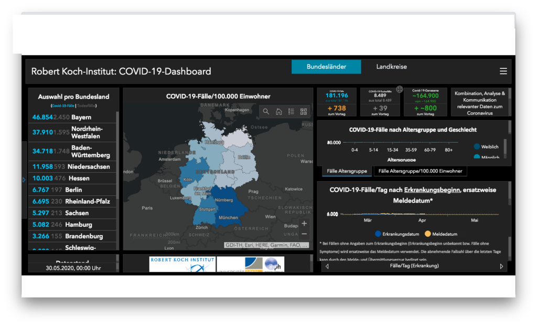Click the Berlin label on the map
The height and width of the screenshot is (326, 537).
click(x=244, y=157)
